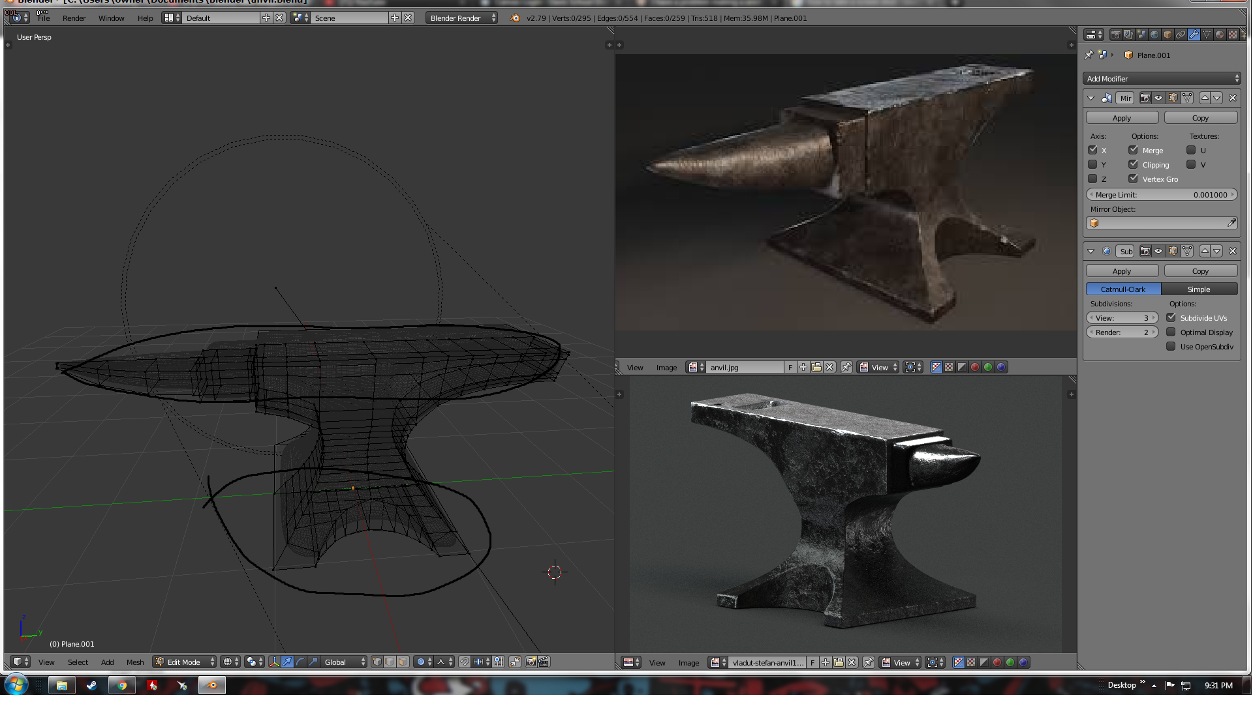Open the Render menu in top bar
Screen dimensions: 1253x704
(x=74, y=18)
